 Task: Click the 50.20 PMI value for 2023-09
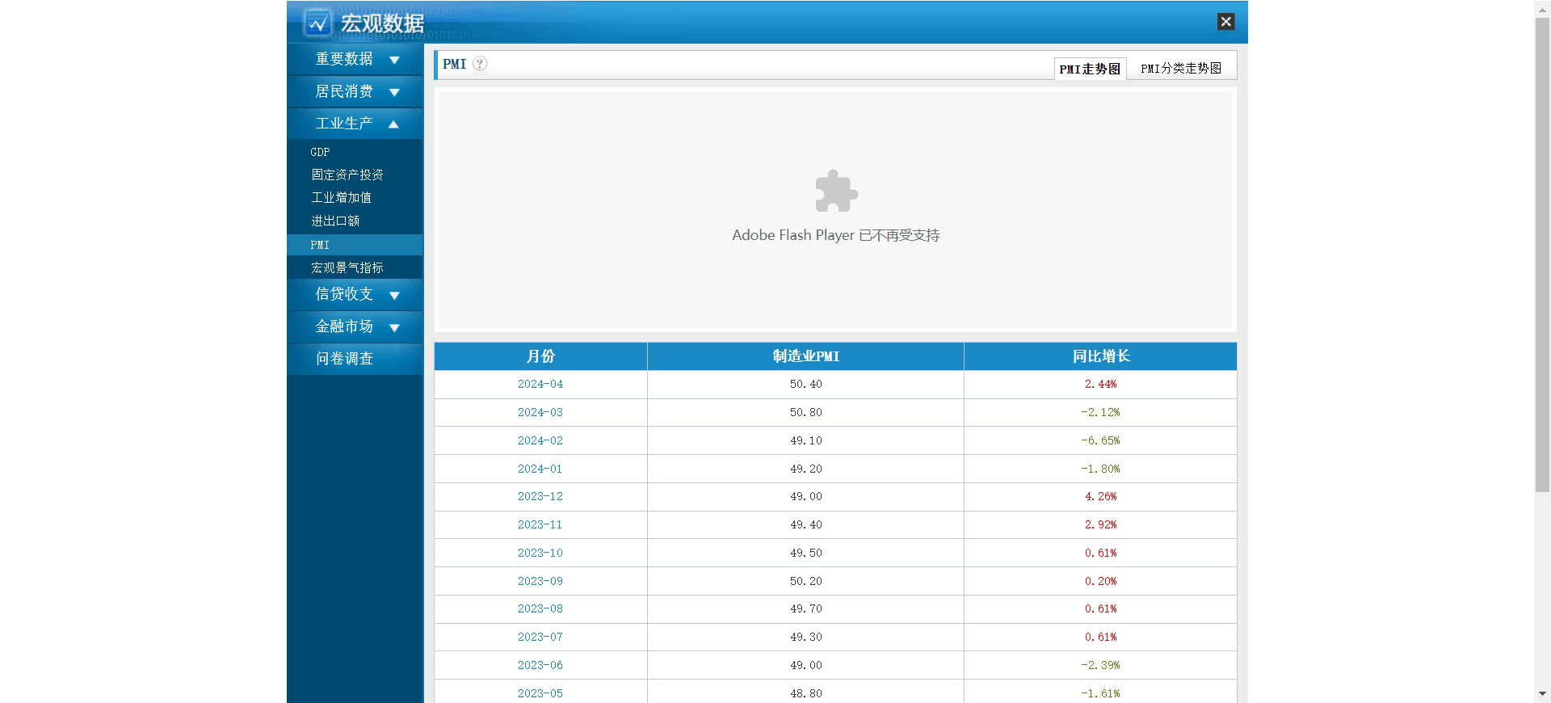806,582
